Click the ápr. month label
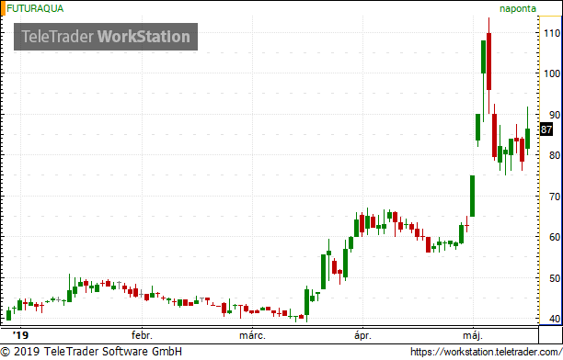 pyautogui.click(x=363, y=335)
